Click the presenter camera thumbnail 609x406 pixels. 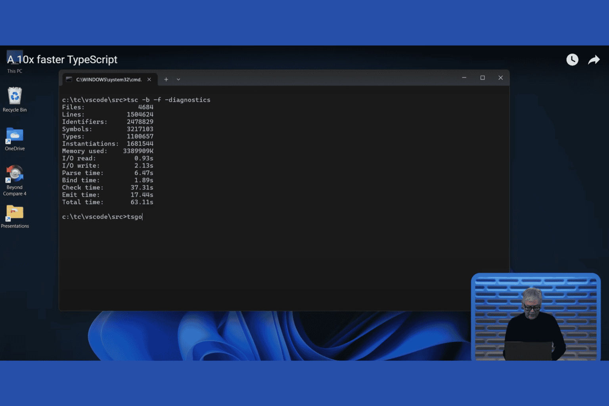pyautogui.click(x=535, y=316)
